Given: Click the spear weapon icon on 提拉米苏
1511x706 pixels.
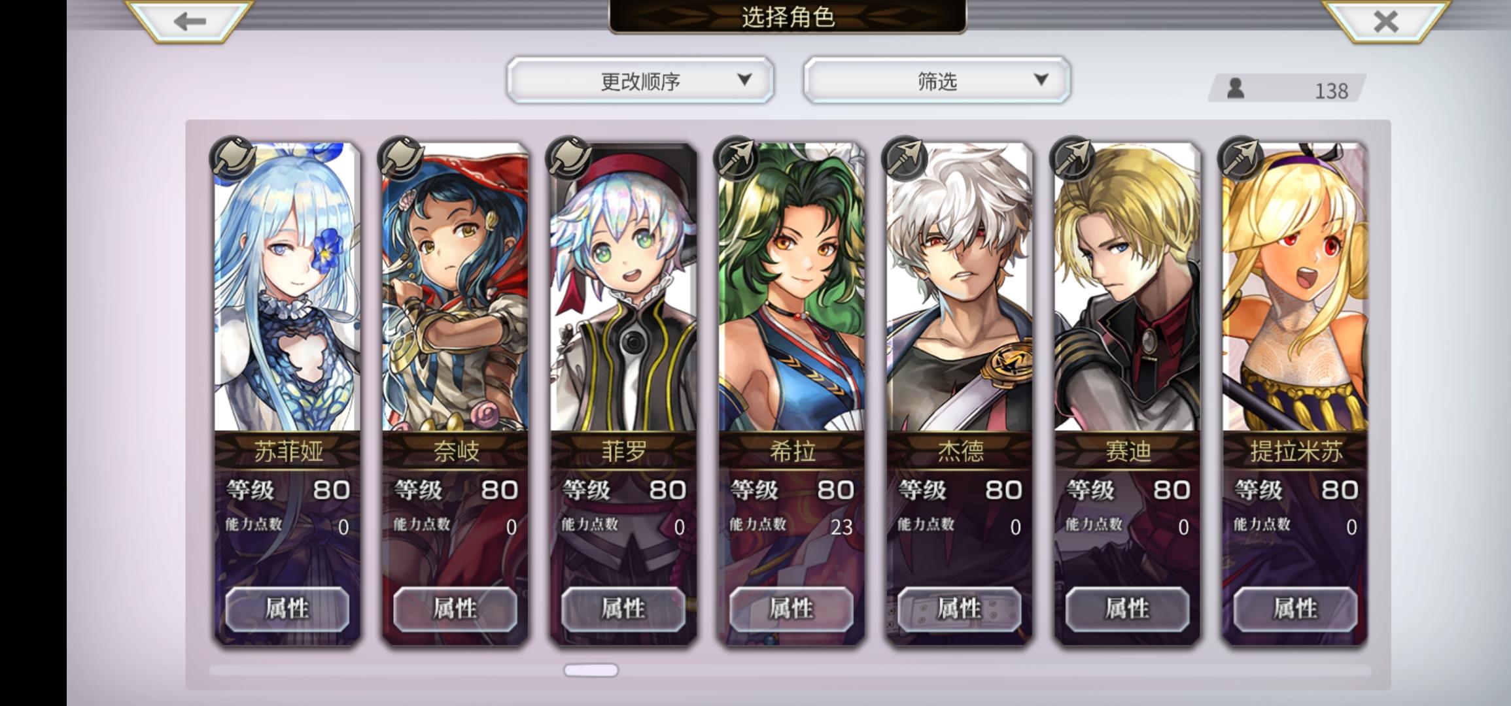Looking at the screenshot, I should 1241,159.
